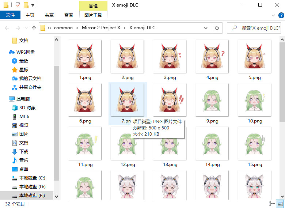The width and height of the screenshot is (285, 208).
Task: Select the 3.png thumbnail with hearts
Action: coord(170,56)
